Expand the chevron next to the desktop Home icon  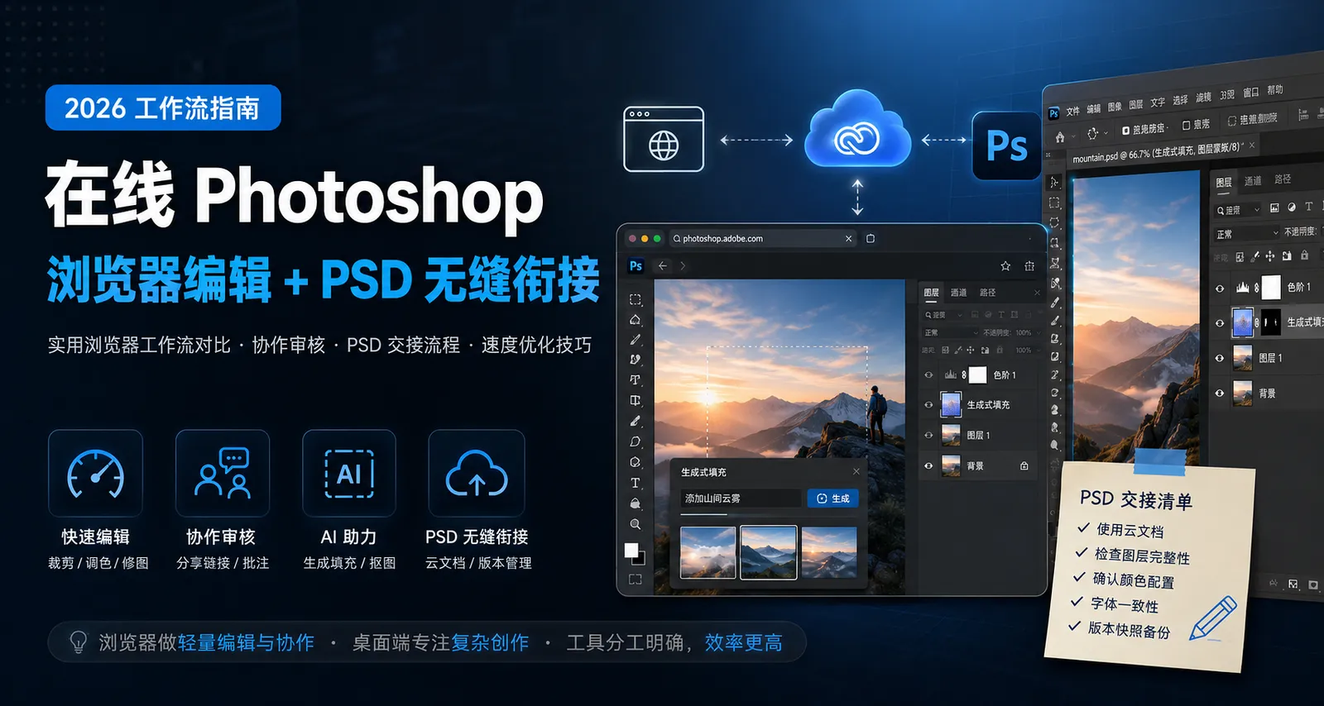pyautogui.click(x=1073, y=136)
